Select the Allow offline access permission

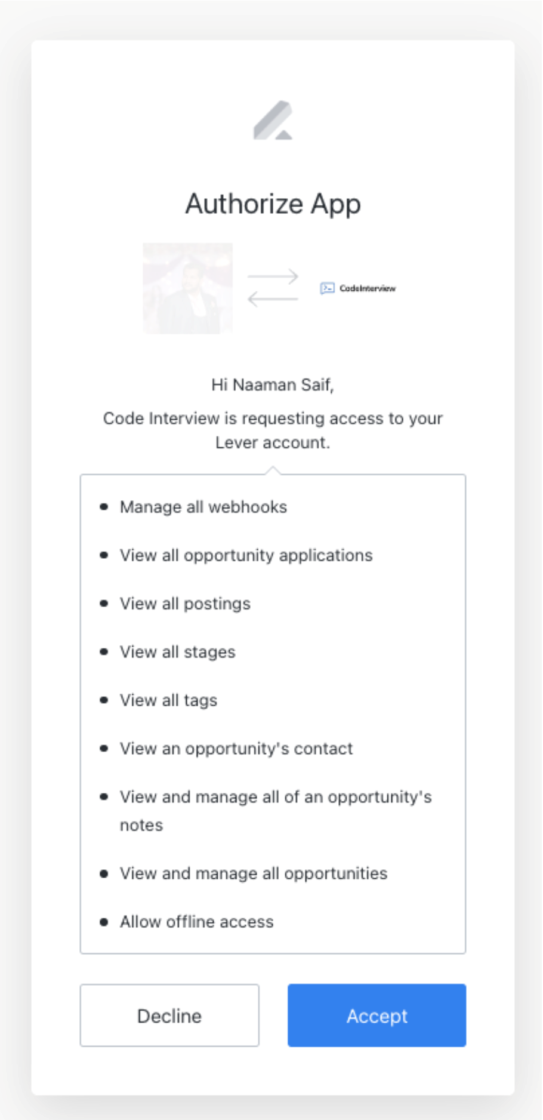(197, 922)
